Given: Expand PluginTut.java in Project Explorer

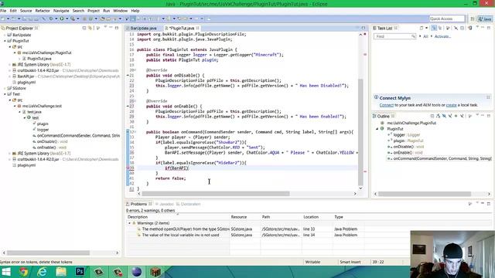Looking at the screenshot, I should tap(19, 59).
